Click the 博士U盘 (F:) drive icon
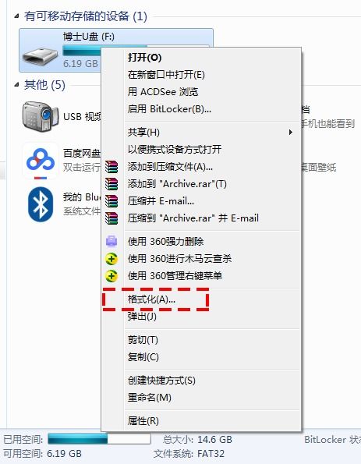Screen dimensions: 361x464 (x=41, y=56)
